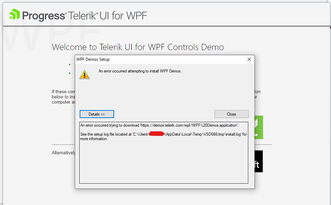The width and height of the screenshot is (331, 205).
Task: Click the green Progress logo icon
Action: pos(14,14)
